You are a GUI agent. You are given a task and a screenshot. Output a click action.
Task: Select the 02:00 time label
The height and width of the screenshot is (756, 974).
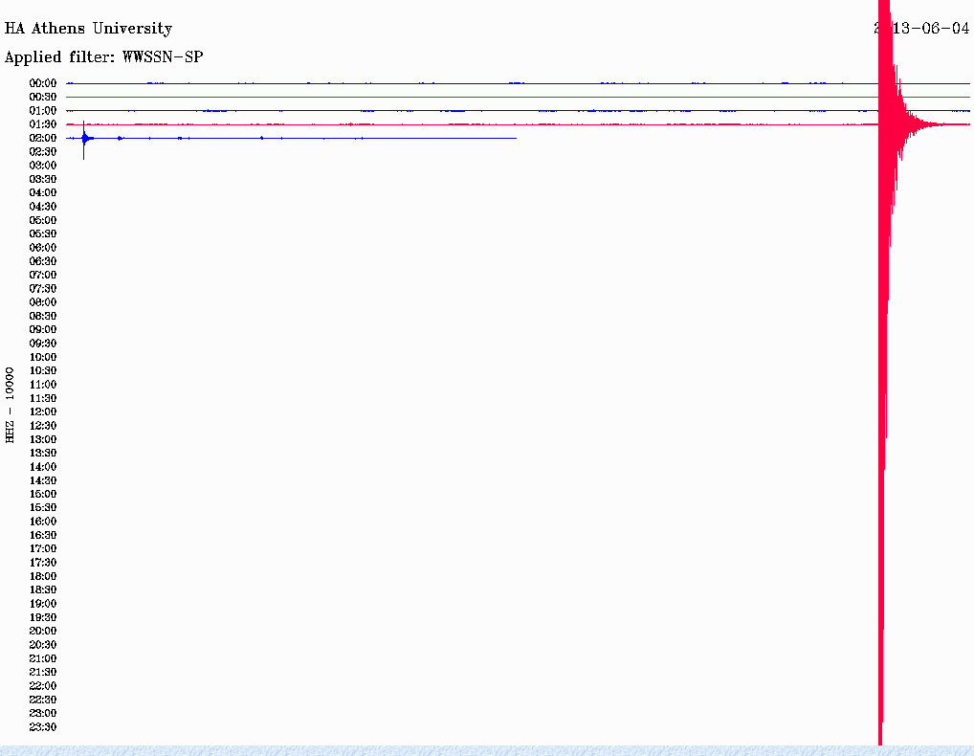(43, 138)
